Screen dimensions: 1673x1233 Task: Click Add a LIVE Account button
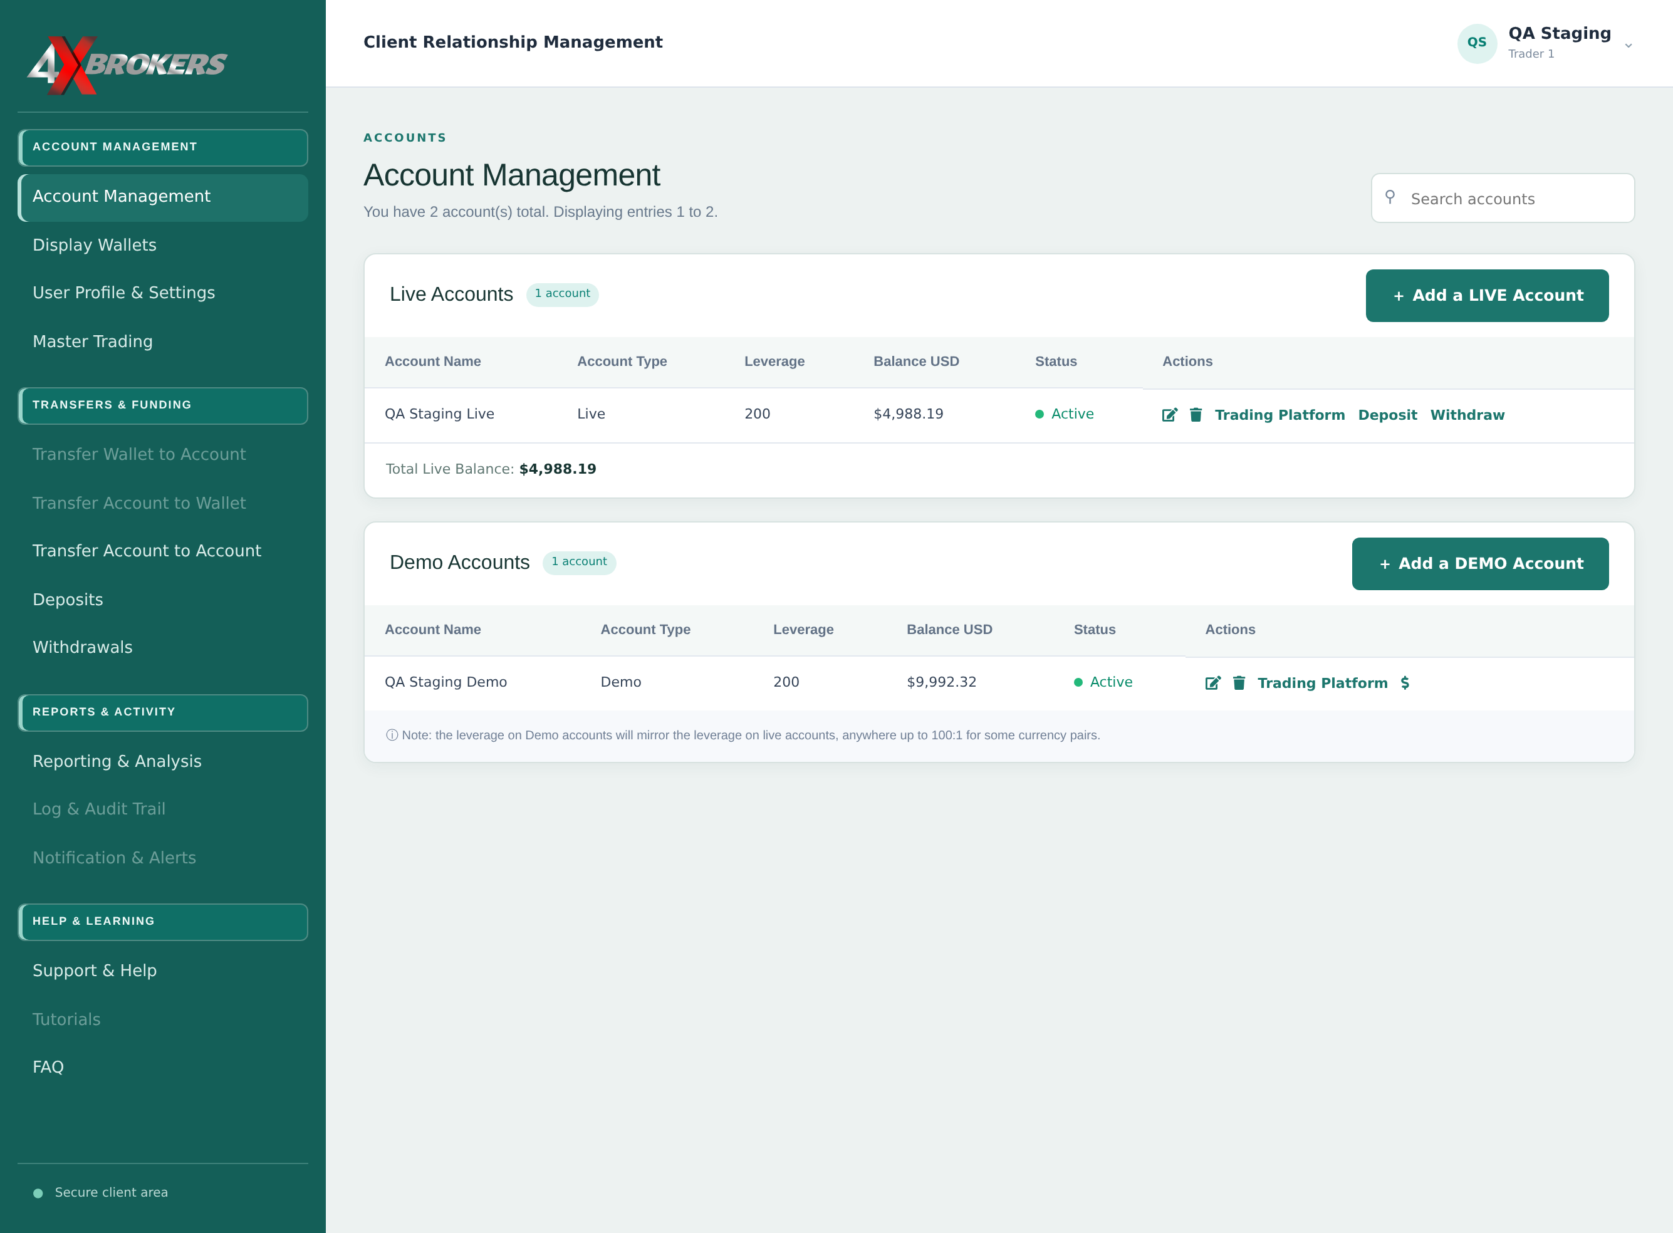pyautogui.click(x=1487, y=296)
